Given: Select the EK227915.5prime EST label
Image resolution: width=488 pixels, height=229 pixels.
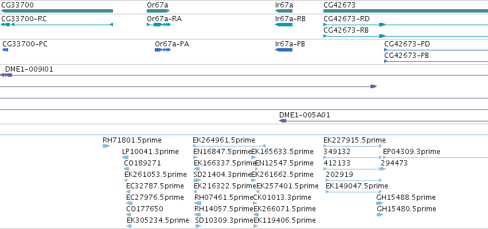Looking at the screenshot, I should point(354,140).
